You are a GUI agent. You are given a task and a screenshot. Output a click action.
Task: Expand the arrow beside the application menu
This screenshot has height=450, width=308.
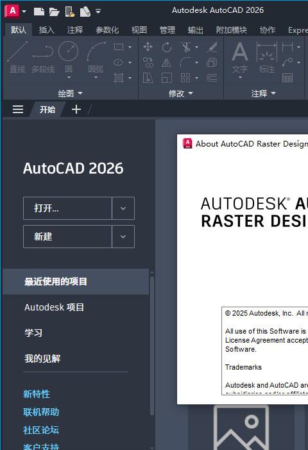[24, 12]
